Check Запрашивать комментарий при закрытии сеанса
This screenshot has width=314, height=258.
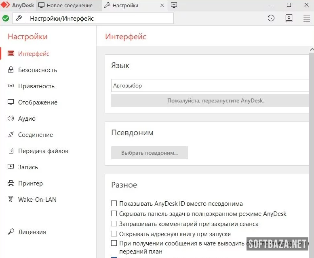(x=114, y=224)
